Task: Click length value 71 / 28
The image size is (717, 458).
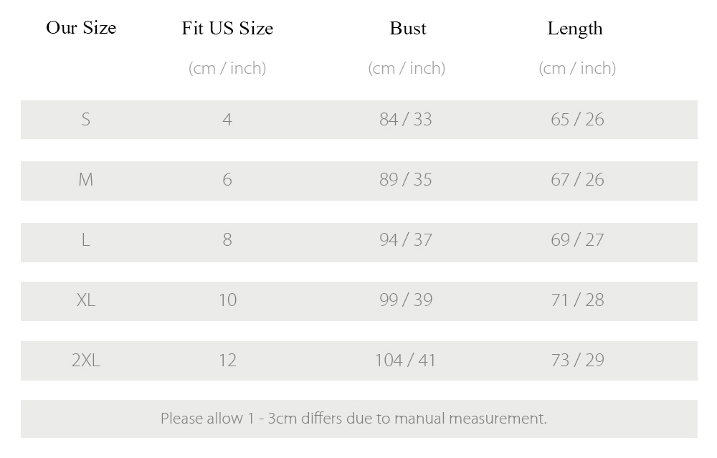Action: (x=577, y=300)
